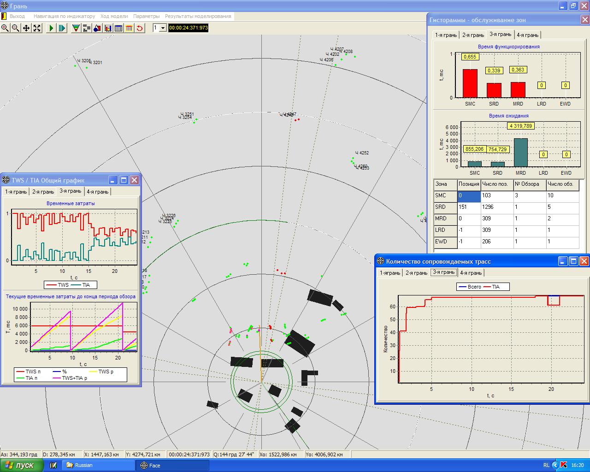Select 1-я грань tab in TWS / TIA window

coord(16,192)
